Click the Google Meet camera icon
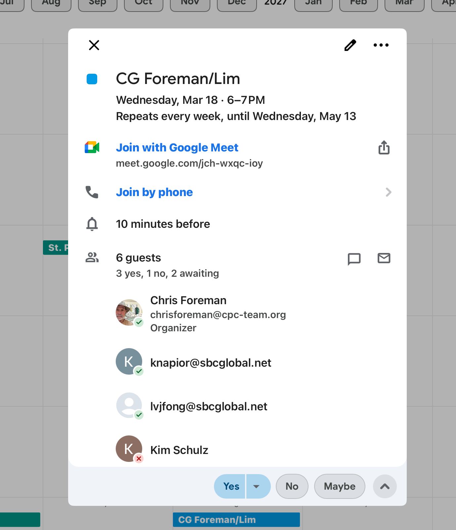 pos(92,147)
